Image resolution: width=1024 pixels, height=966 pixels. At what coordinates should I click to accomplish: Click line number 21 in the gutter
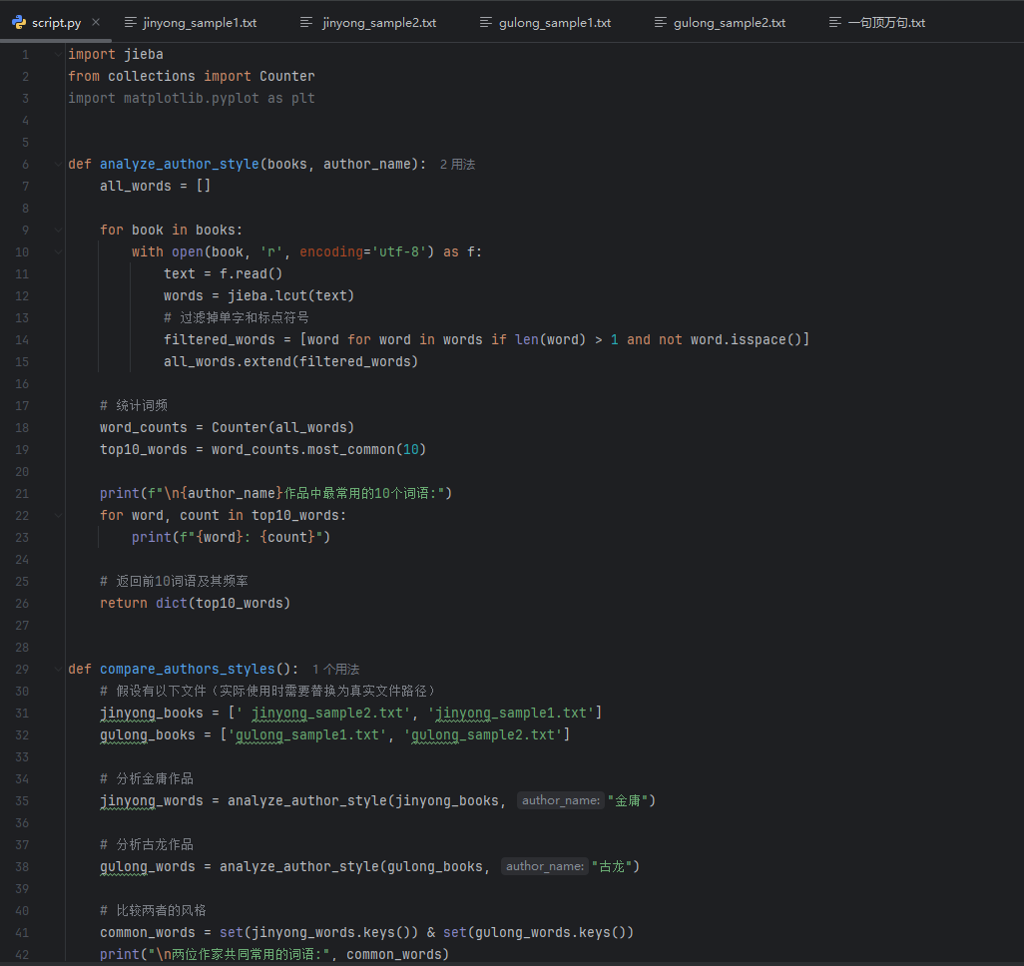coord(23,493)
